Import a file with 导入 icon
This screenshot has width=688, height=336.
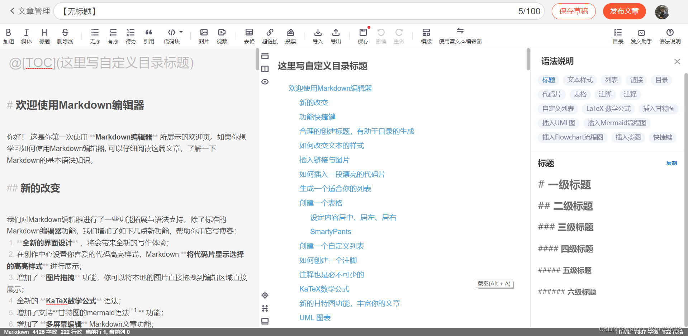[x=318, y=36]
